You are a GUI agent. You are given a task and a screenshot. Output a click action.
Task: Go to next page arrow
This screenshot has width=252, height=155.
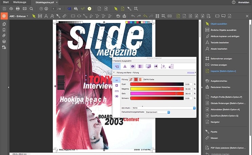click(46, 9)
